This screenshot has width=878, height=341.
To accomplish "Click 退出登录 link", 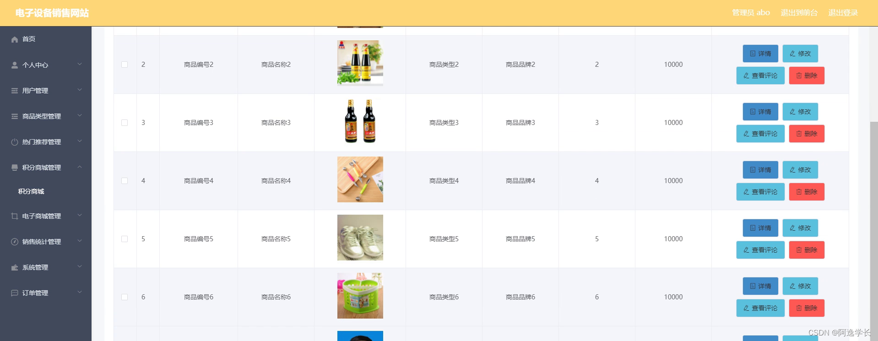I will (843, 13).
